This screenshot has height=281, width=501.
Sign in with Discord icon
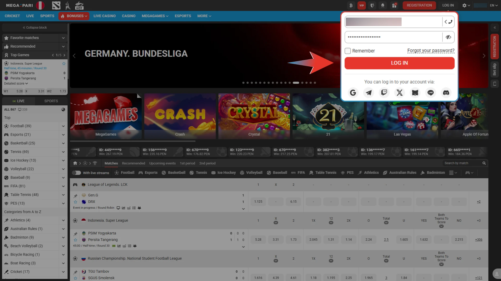coord(446,93)
